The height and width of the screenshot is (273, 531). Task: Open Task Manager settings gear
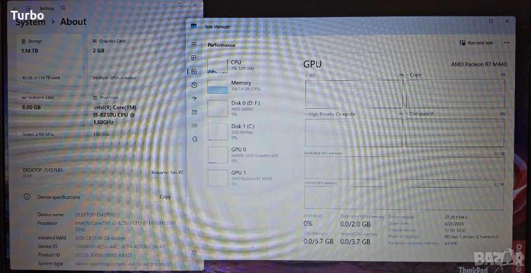coord(194,252)
